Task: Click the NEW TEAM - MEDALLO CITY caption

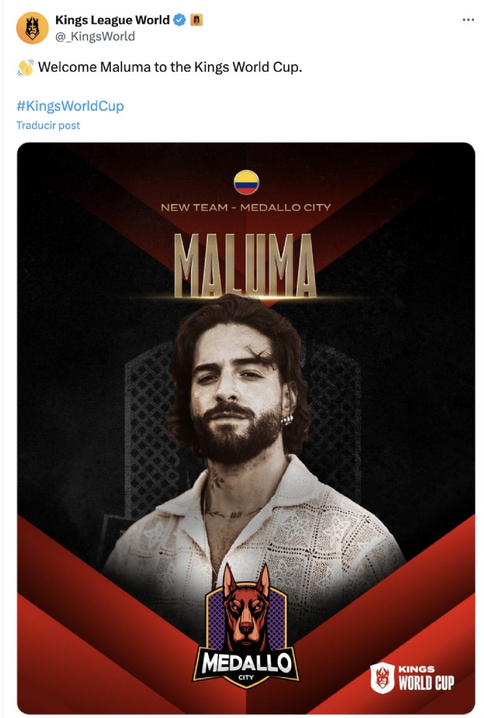Action: tap(246, 207)
